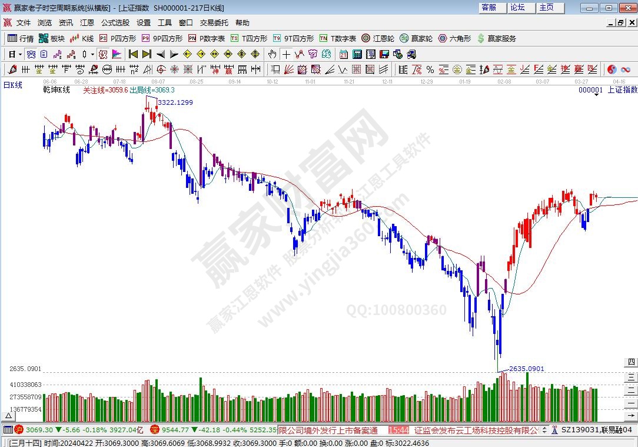Click the save floppy disk icon
This screenshot has height=447, width=638.
click(x=384, y=54)
